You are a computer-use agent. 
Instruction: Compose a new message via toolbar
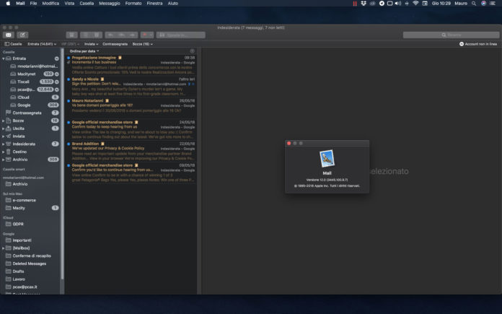(22, 35)
